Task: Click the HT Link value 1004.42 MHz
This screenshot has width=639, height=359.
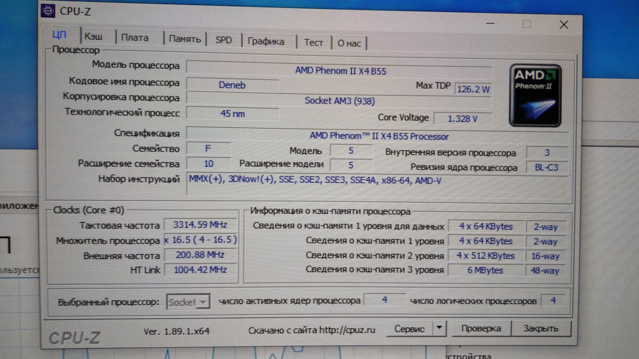Action: pos(200,270)
